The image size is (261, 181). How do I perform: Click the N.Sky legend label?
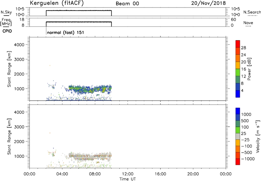[x=6, y=12]
